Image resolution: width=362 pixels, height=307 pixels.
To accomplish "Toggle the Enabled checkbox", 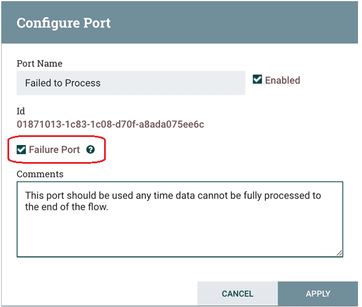I will coord(257,79).
